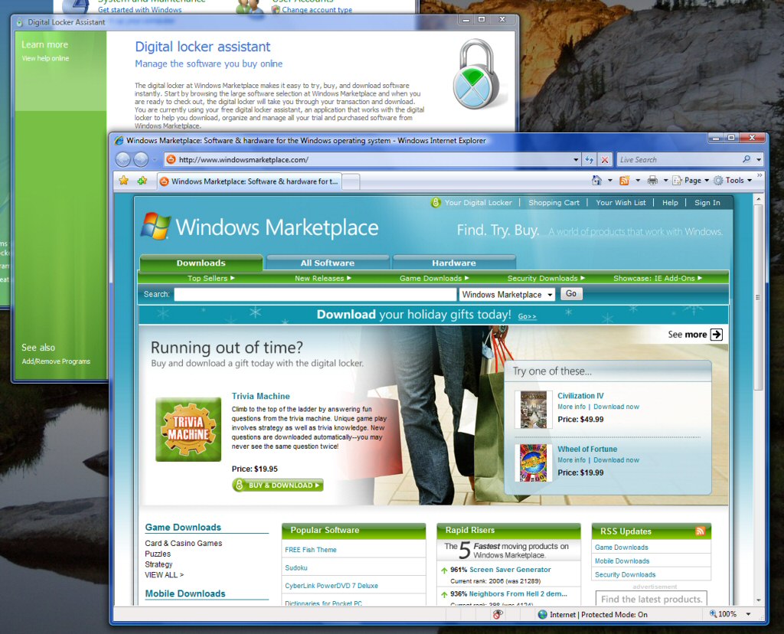
Task: Open Your Wish List link
Action: pyautogui.click(x=621, y=202)
